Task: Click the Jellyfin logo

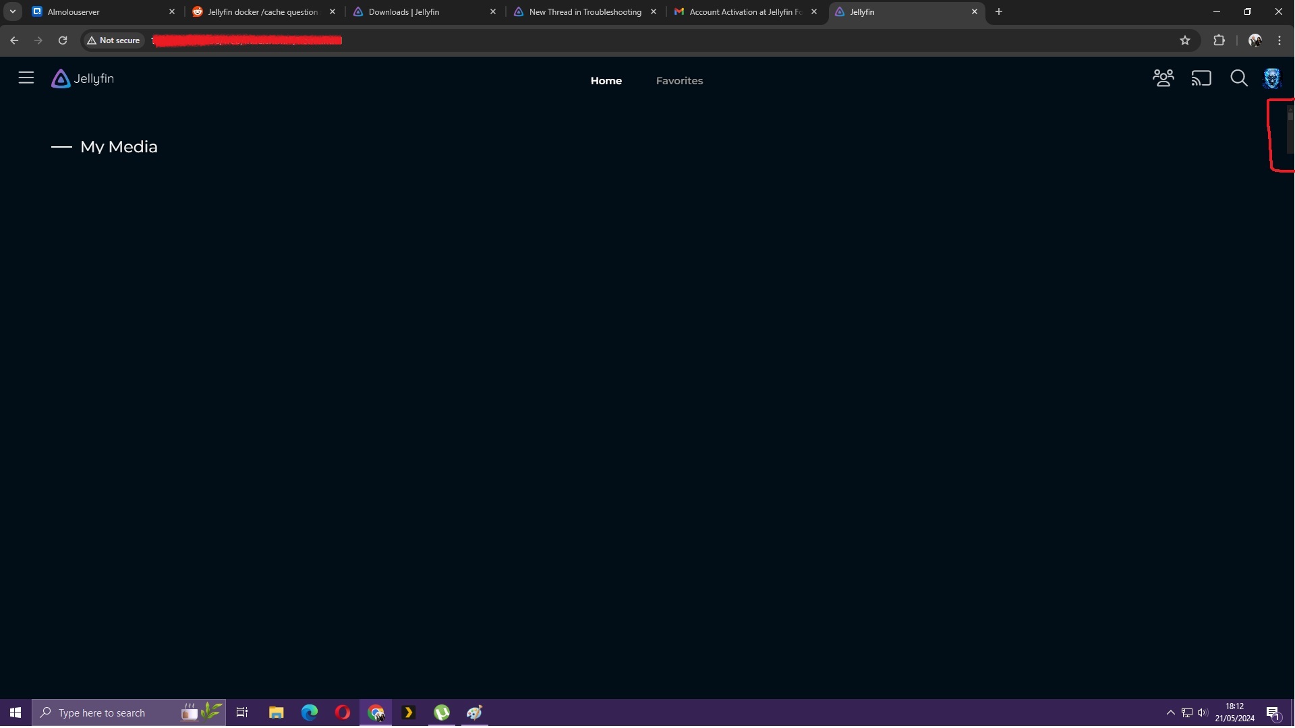Action: pyautogui.click(x=82, y=79)
